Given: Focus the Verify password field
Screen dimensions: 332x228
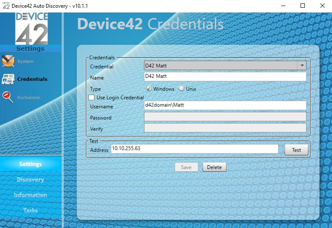Looking at the screenshot, I should [x=225, y=128].
